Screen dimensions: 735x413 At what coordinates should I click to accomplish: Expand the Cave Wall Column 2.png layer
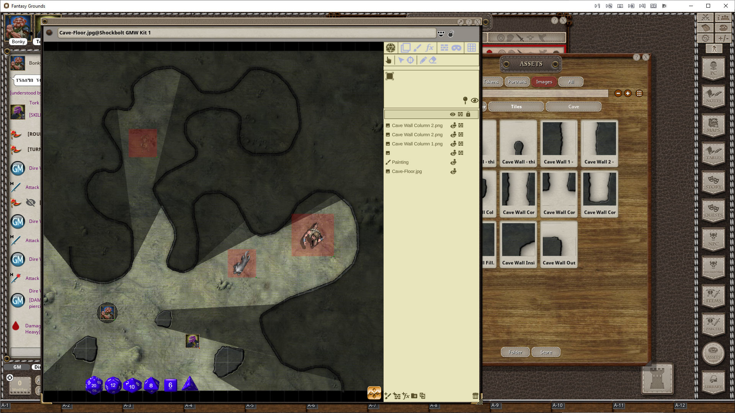pyautogui.click(x=461, y=125)
